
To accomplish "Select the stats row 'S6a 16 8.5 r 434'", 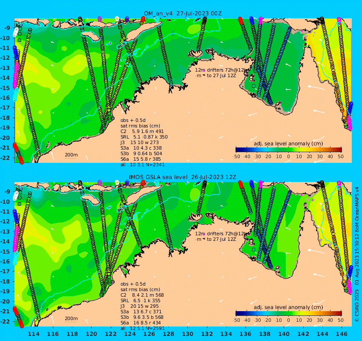I will tap(141, 323).
